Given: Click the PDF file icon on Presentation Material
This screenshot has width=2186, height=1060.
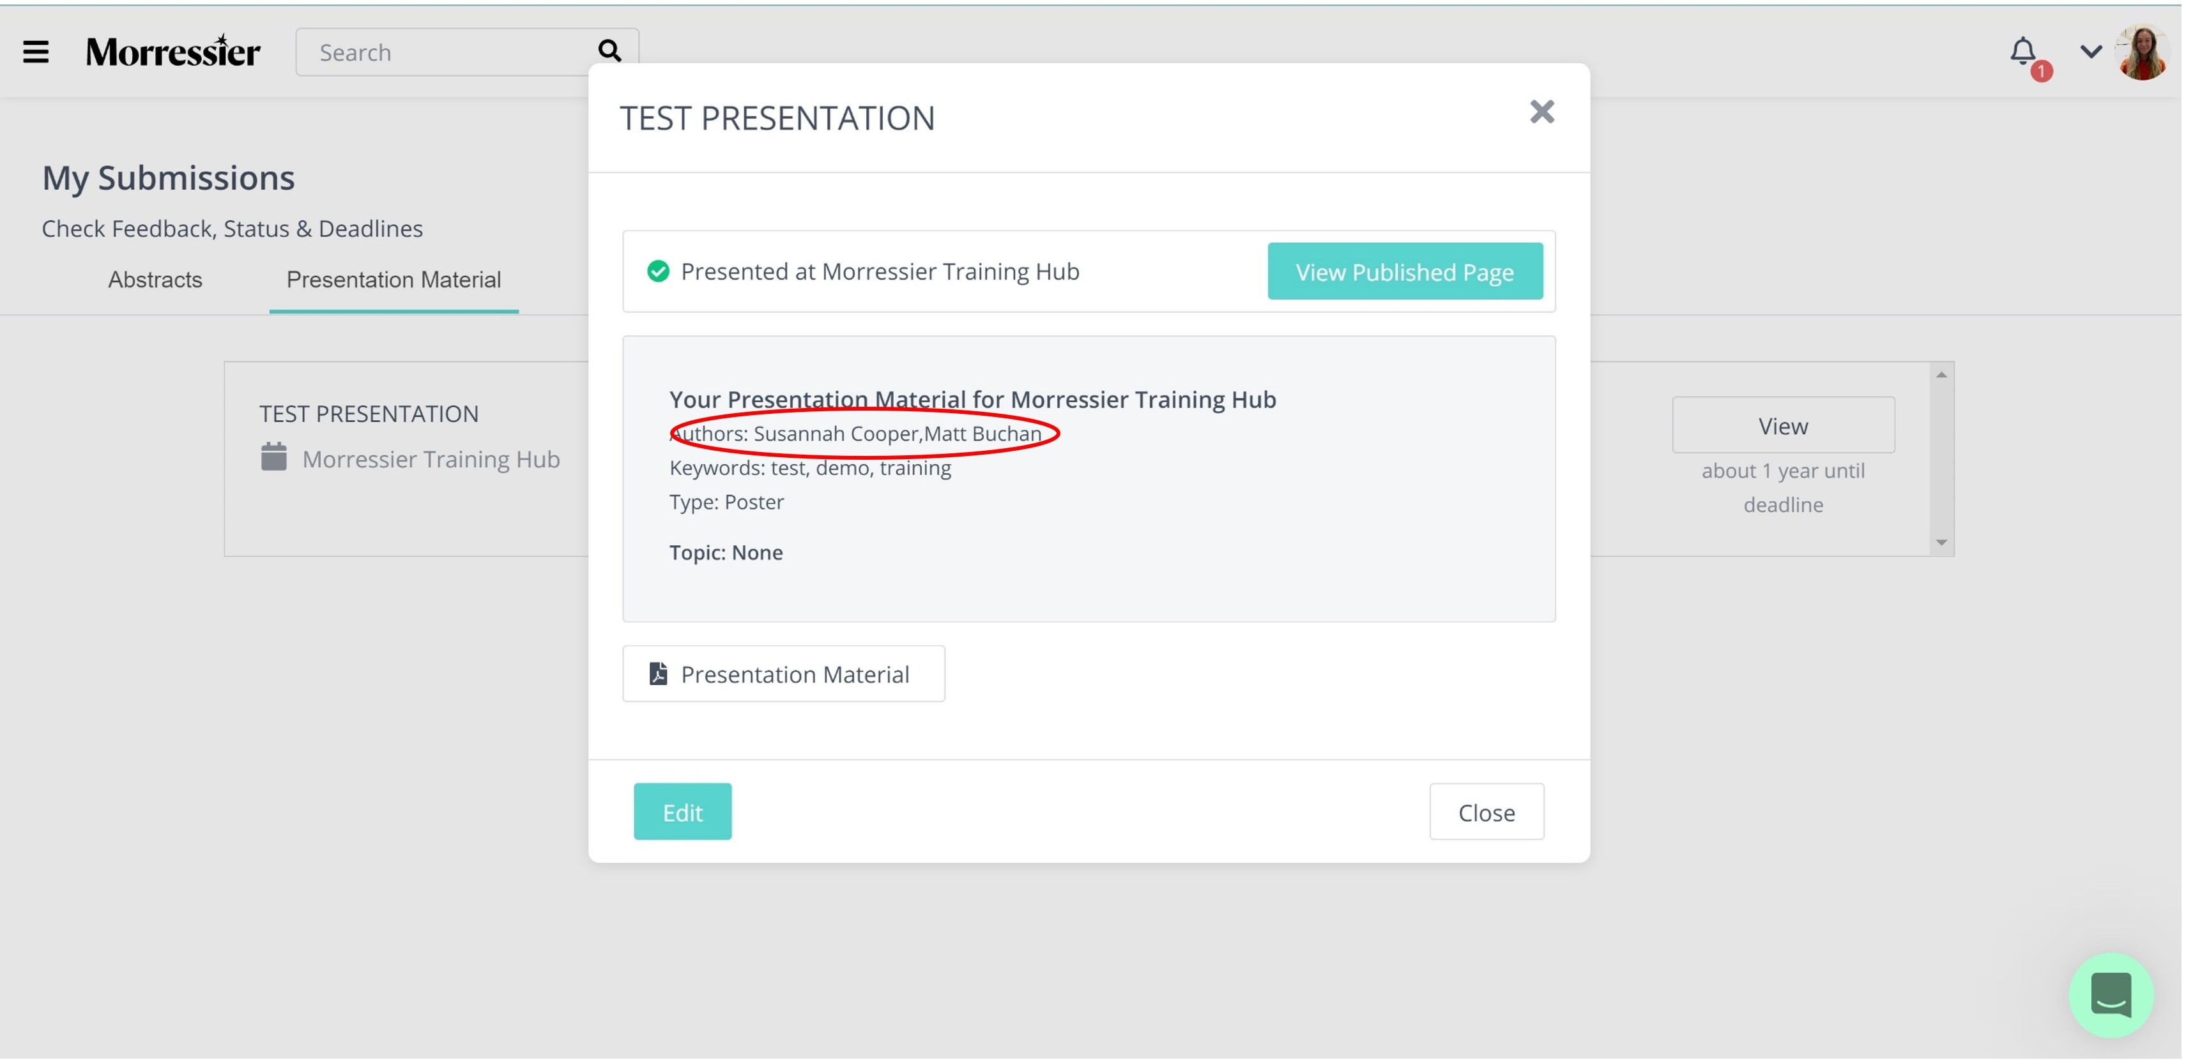Looking at the screenshot, I should [658, 674].
